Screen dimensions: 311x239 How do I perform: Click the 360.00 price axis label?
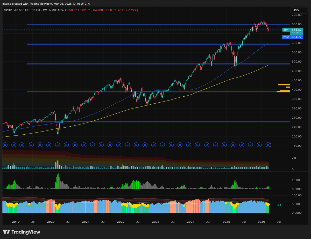point(296,99)
